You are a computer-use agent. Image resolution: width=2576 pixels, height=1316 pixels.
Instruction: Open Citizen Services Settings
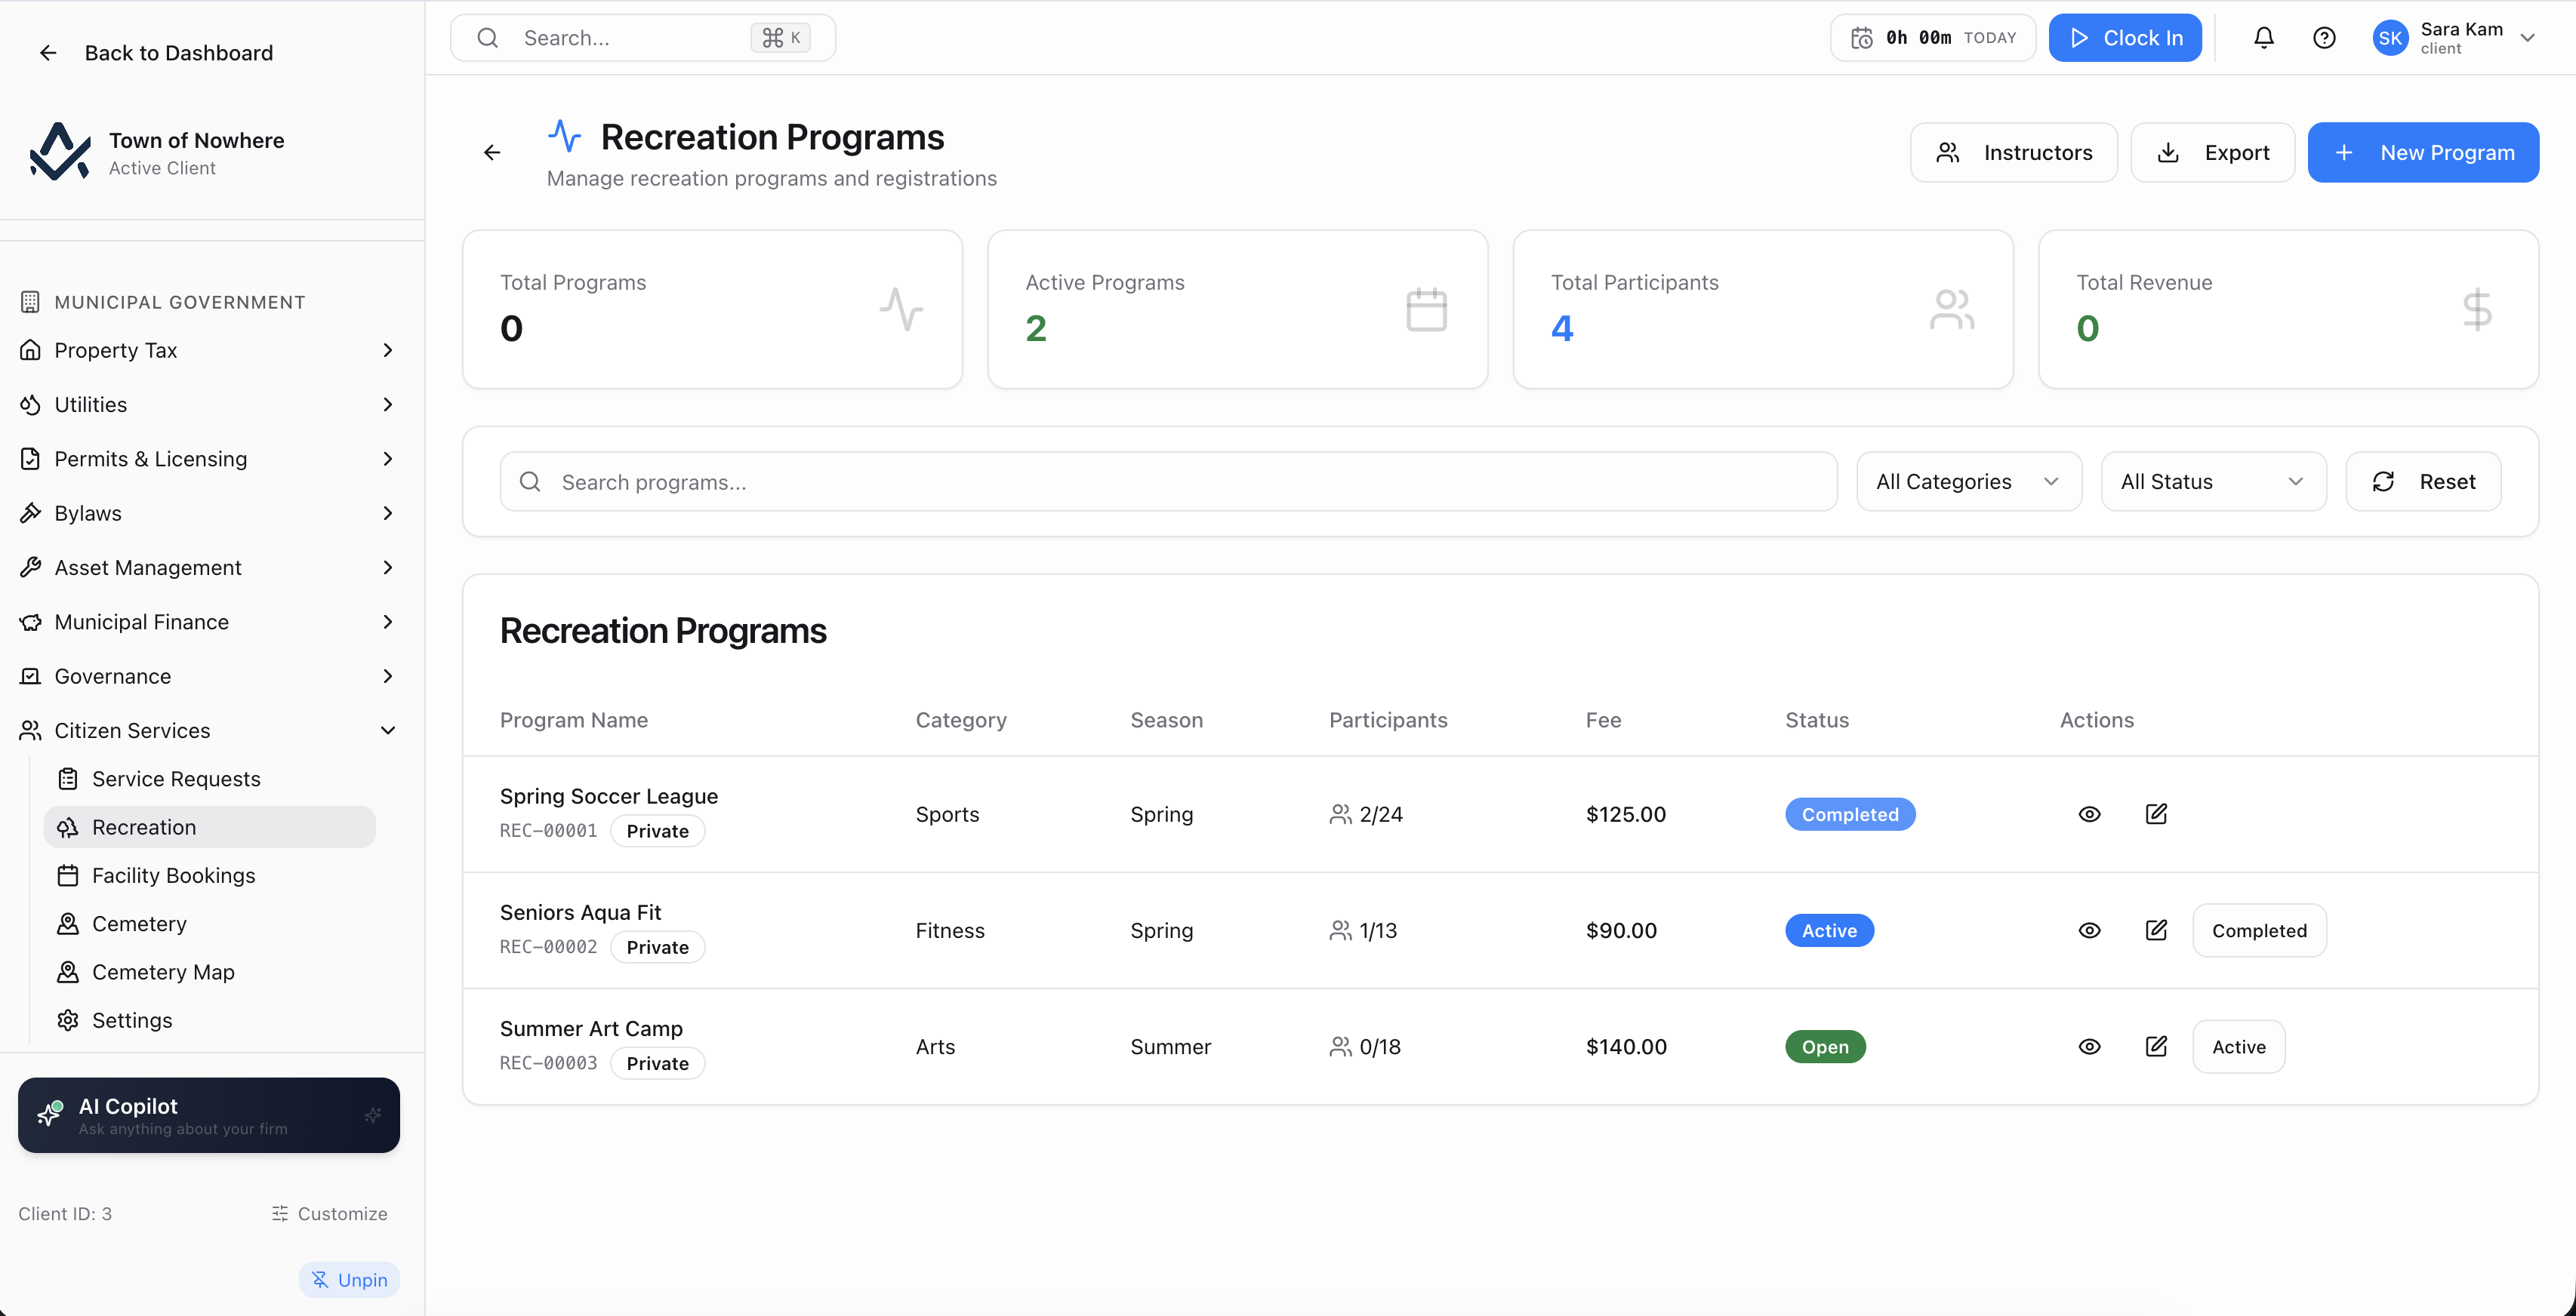[210, 1019]
